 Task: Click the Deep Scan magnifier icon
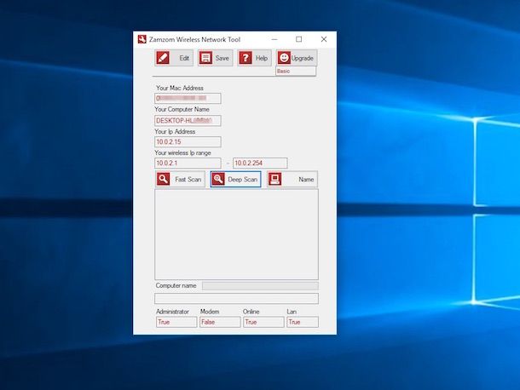(x=218, y=180)
